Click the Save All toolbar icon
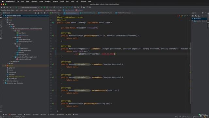The height and width of the screenshot is (118, 209). pos(4,7)
